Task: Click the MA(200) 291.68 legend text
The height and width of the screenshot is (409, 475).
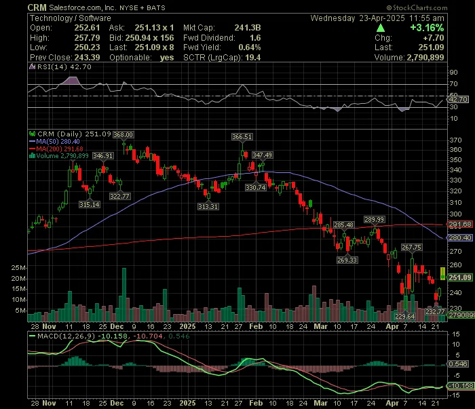Action: 60,149
